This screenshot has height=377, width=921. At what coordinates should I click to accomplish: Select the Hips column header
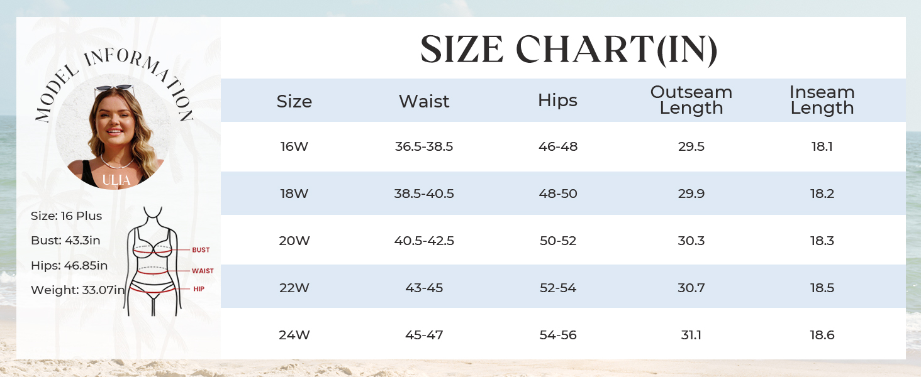pos(557,101)
